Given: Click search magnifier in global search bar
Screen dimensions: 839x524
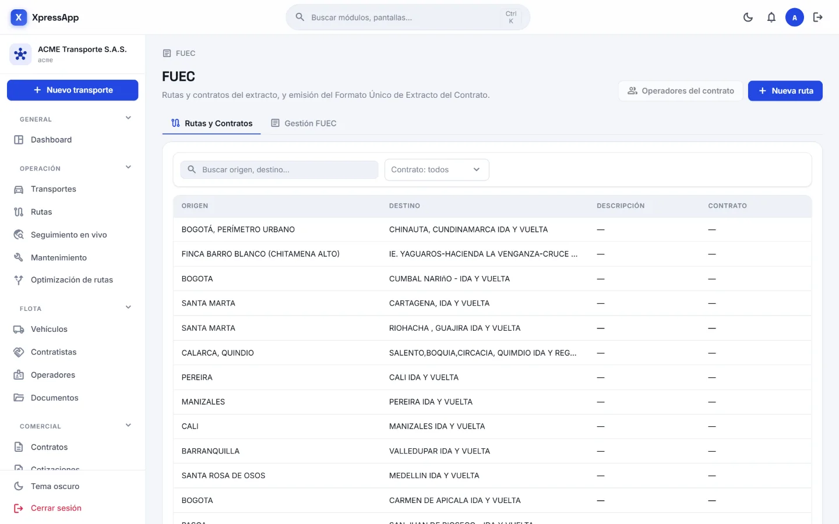Looking at the screenshot, I should (300, 17).
